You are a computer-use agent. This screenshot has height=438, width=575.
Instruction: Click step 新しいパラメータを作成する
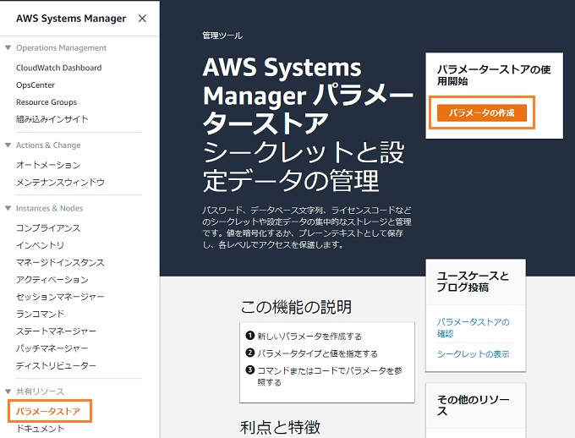(309, 336)
